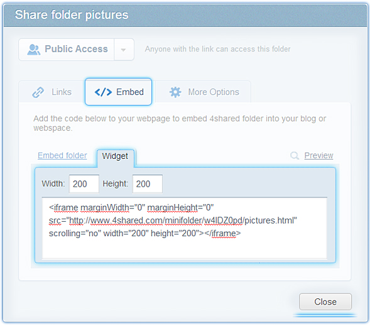Click the 4shared minifolder URL in the code
The width and height of the screenshot is (370, 326).
(x=182, y=220)
